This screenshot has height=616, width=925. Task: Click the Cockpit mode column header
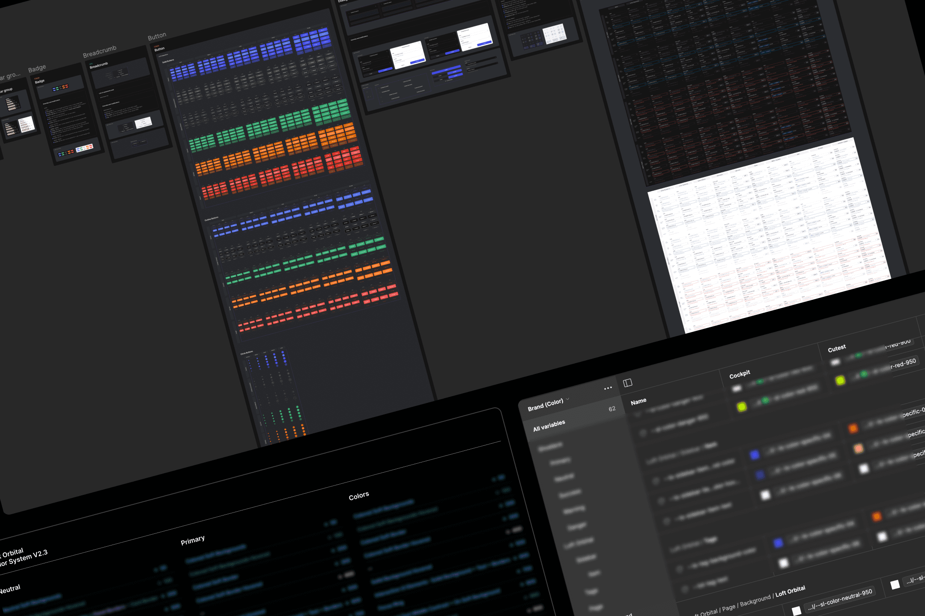tap(740, 374)
